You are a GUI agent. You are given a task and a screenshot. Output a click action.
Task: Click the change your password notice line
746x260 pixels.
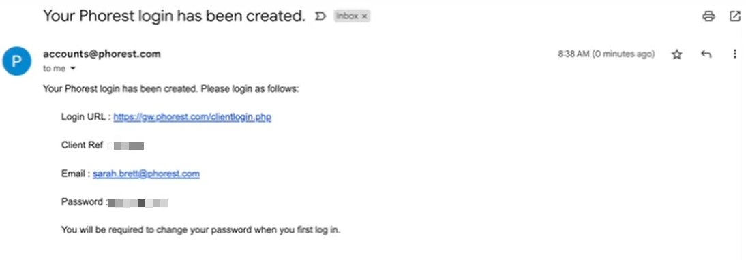tap(200, 231)
